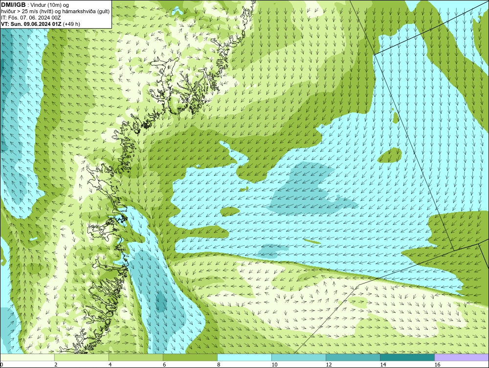Click the 0–2 m/s palest legend swatch
Screen dimensions: 489x368
pyautogui.click(x=27, y=357)
